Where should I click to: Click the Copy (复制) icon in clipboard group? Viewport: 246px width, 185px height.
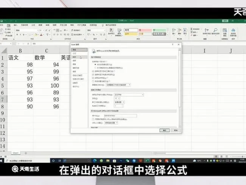tap(6, 32)
